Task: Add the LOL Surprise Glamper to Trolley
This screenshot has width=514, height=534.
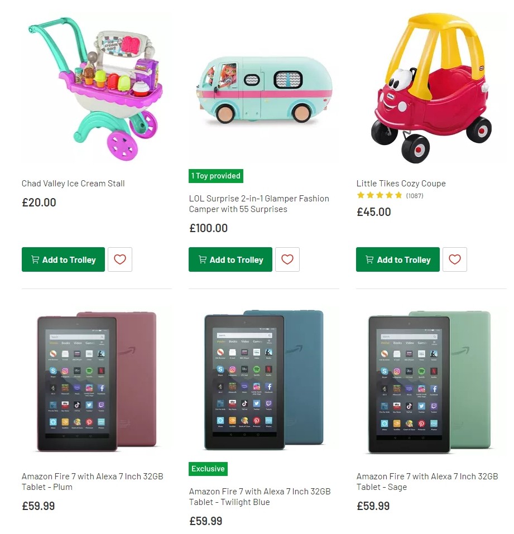Action: [x=230, y=259]
